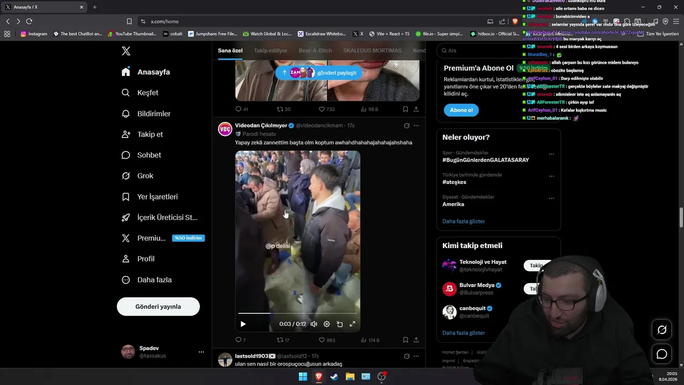Click Daha fazla göster under trends
The height and width of the screenshot is (385, 684).
point(464,221)
